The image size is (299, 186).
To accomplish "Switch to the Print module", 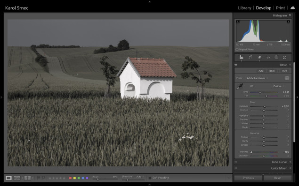I will pyautogui.click(x=280, y=8).
